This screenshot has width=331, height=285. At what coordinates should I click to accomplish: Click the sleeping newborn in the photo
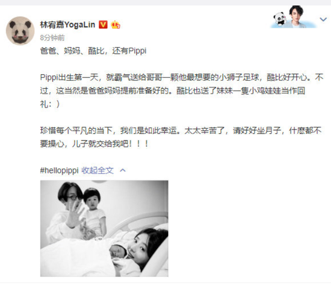(x=118, y=252)
